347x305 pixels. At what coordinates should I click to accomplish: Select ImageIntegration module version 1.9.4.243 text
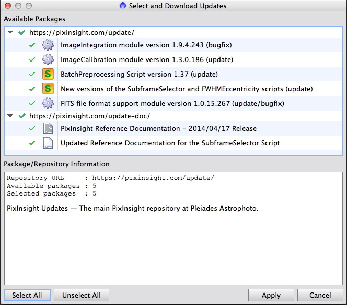[146, 45]
